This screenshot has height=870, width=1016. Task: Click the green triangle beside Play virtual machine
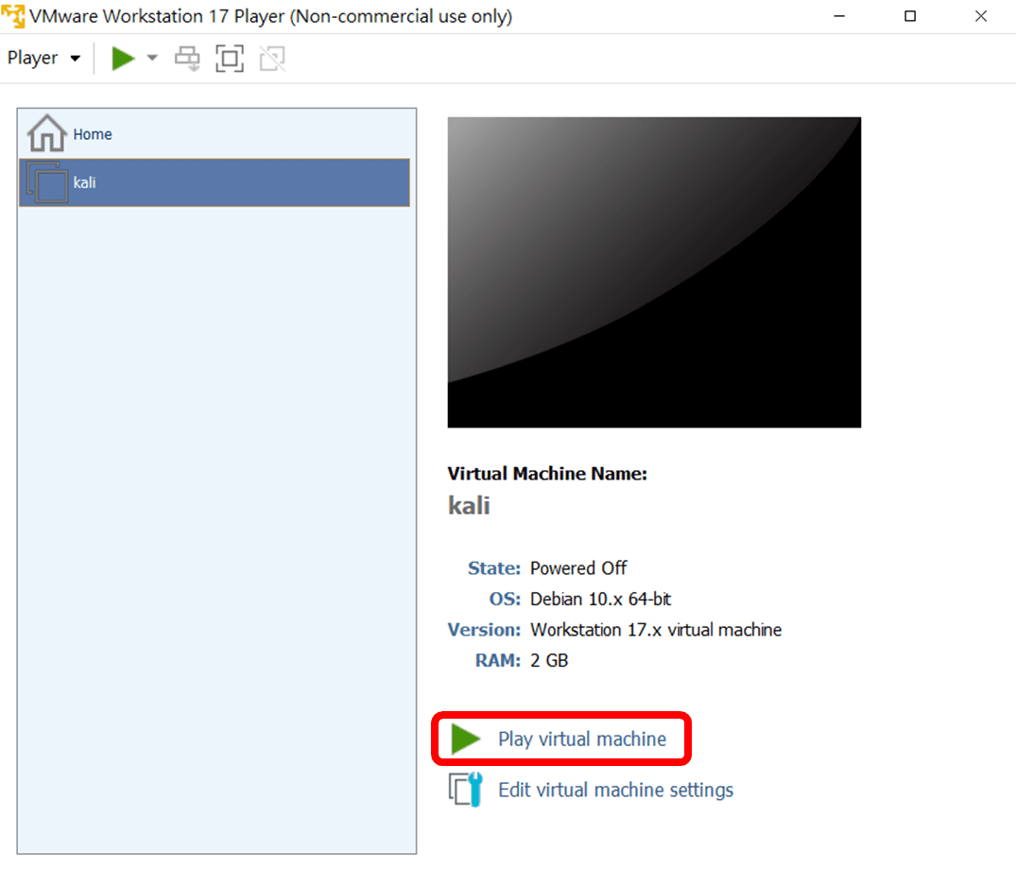coord(465,739)
